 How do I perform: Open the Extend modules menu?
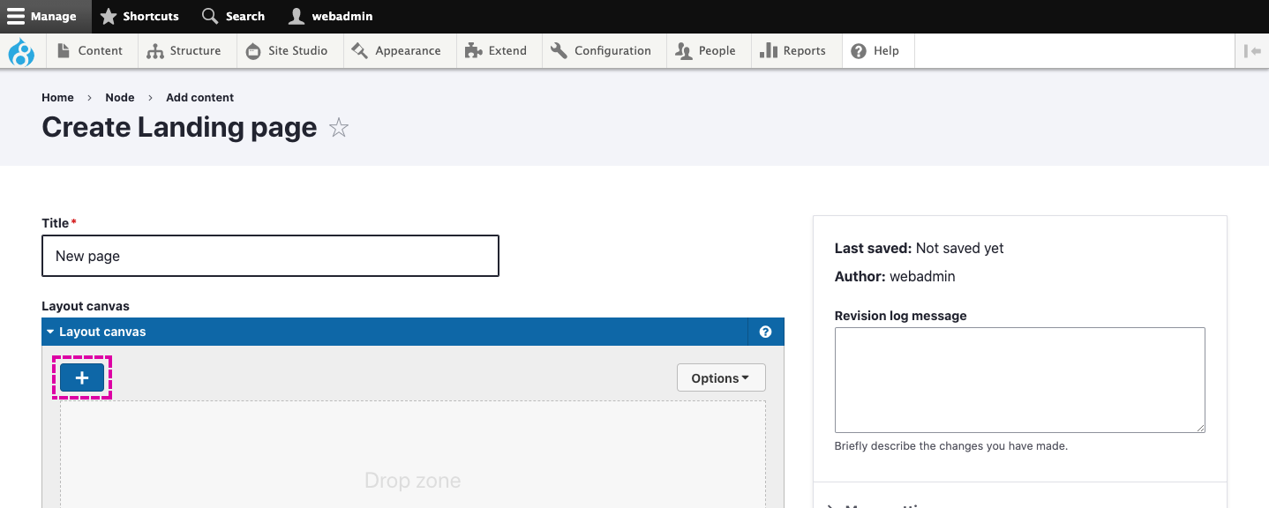(x=496, y=51)
